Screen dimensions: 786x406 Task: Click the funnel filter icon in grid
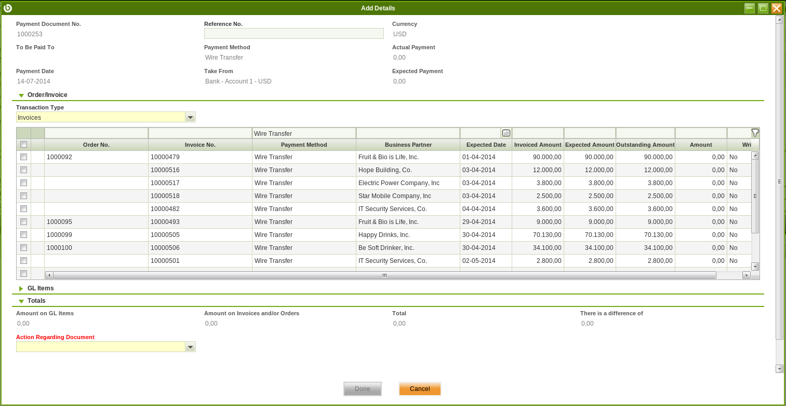(755, 133)
